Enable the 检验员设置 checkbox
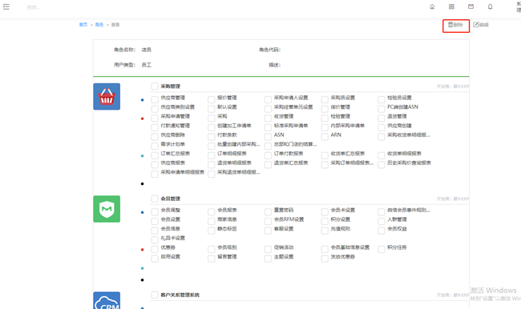This screenshot has height=309, width=521. [381, 99]
